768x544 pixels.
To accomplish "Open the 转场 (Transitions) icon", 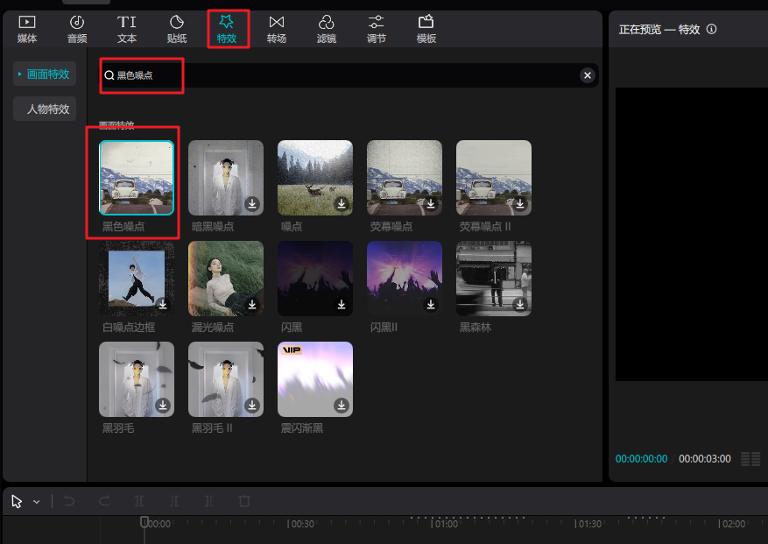I will (277, 29).
